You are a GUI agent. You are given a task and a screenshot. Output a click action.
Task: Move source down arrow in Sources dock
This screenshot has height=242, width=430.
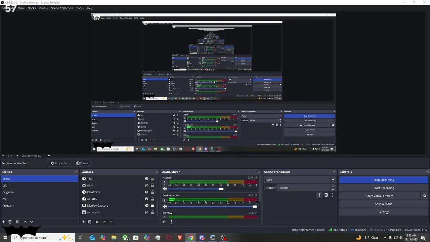tap(111, 222)
